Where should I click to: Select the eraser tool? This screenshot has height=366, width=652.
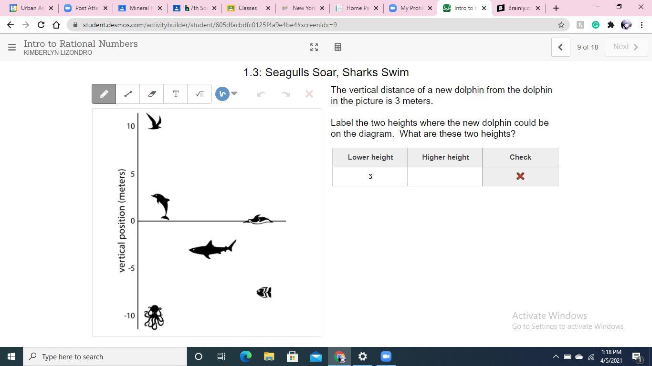(x=152, y=94)
